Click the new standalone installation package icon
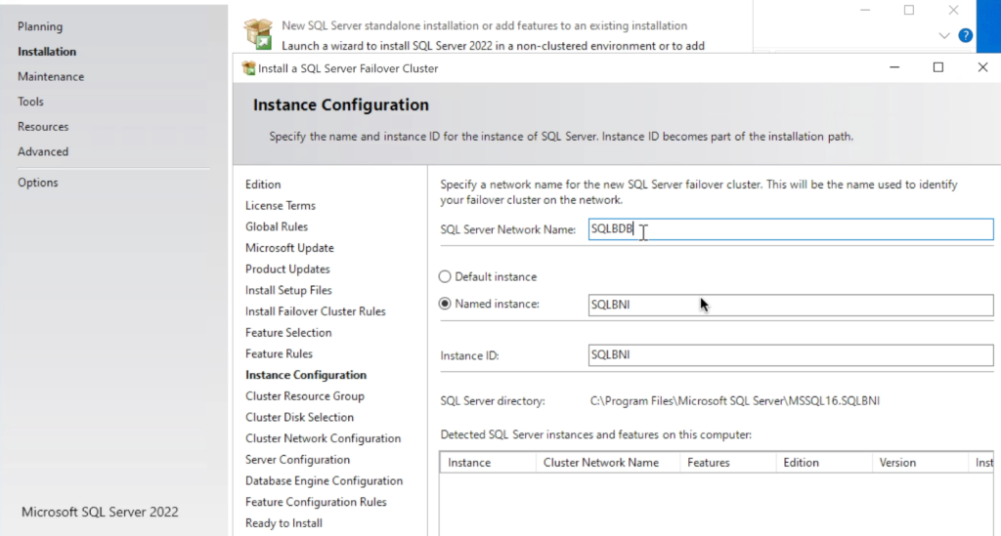1001x536 pixels. 258,34
